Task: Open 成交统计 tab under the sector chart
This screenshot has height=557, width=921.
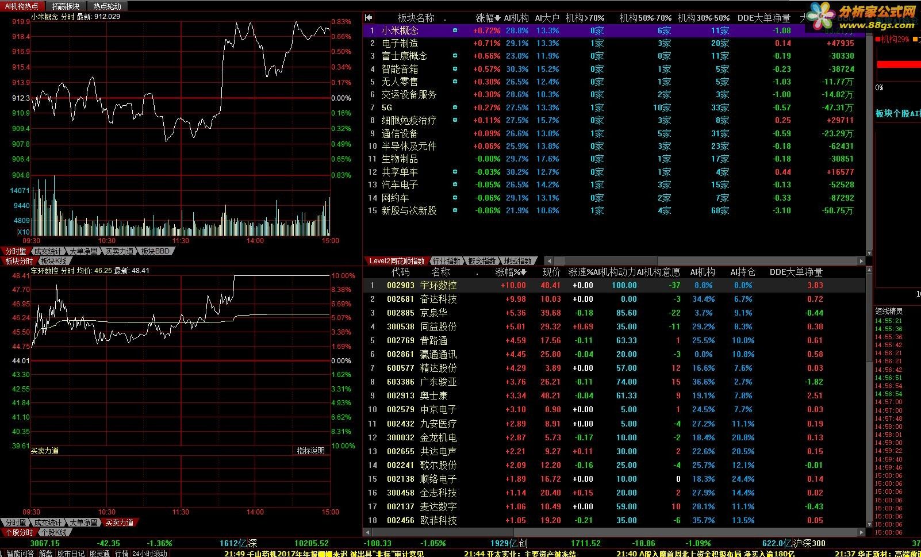Action: point(48,251)
